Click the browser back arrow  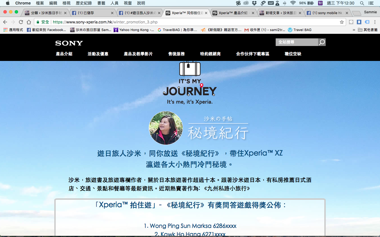click(5, 22)
